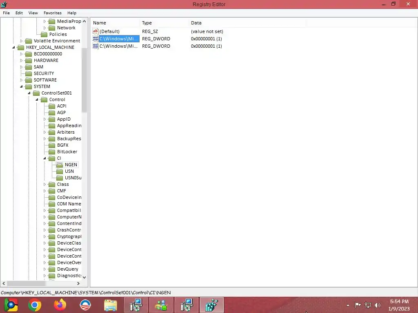The height and width of the screenshot is (313, 418).
Task: Select the COM Name key
Action: point(69,204)
